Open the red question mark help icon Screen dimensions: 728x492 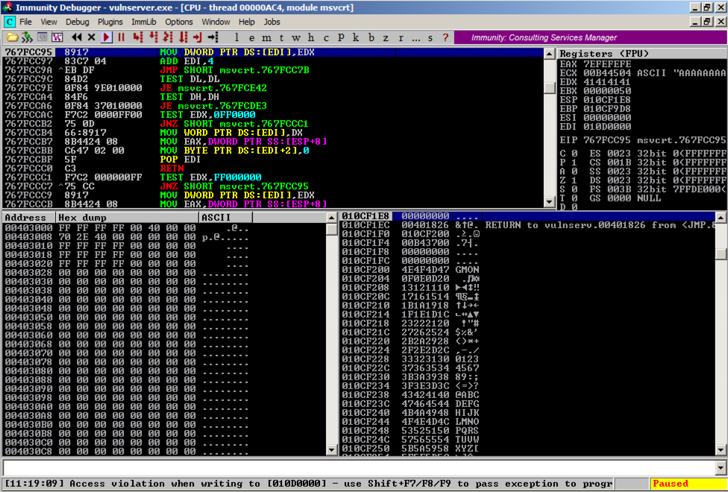[445, 37]
